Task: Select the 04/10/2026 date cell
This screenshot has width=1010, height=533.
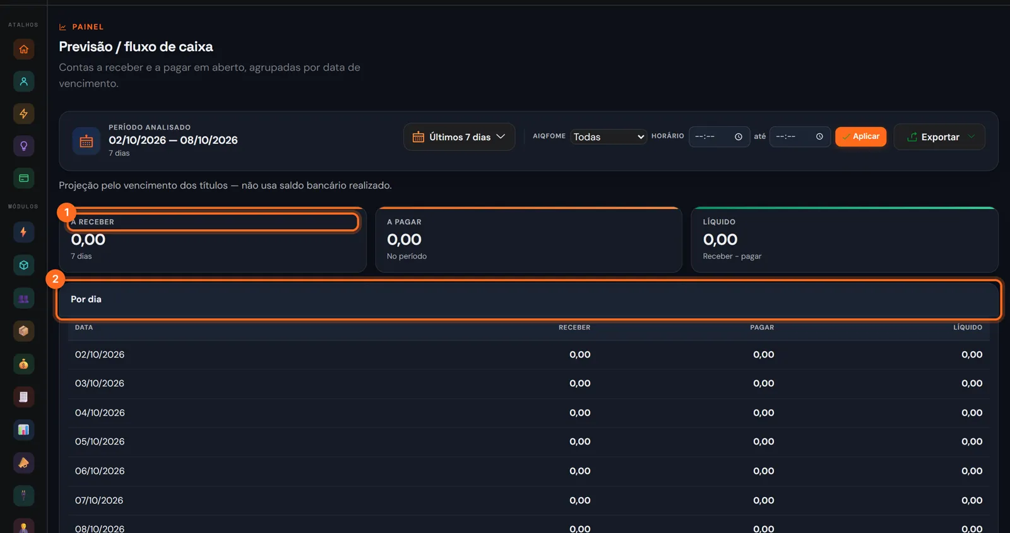Action: coord(100,413)
